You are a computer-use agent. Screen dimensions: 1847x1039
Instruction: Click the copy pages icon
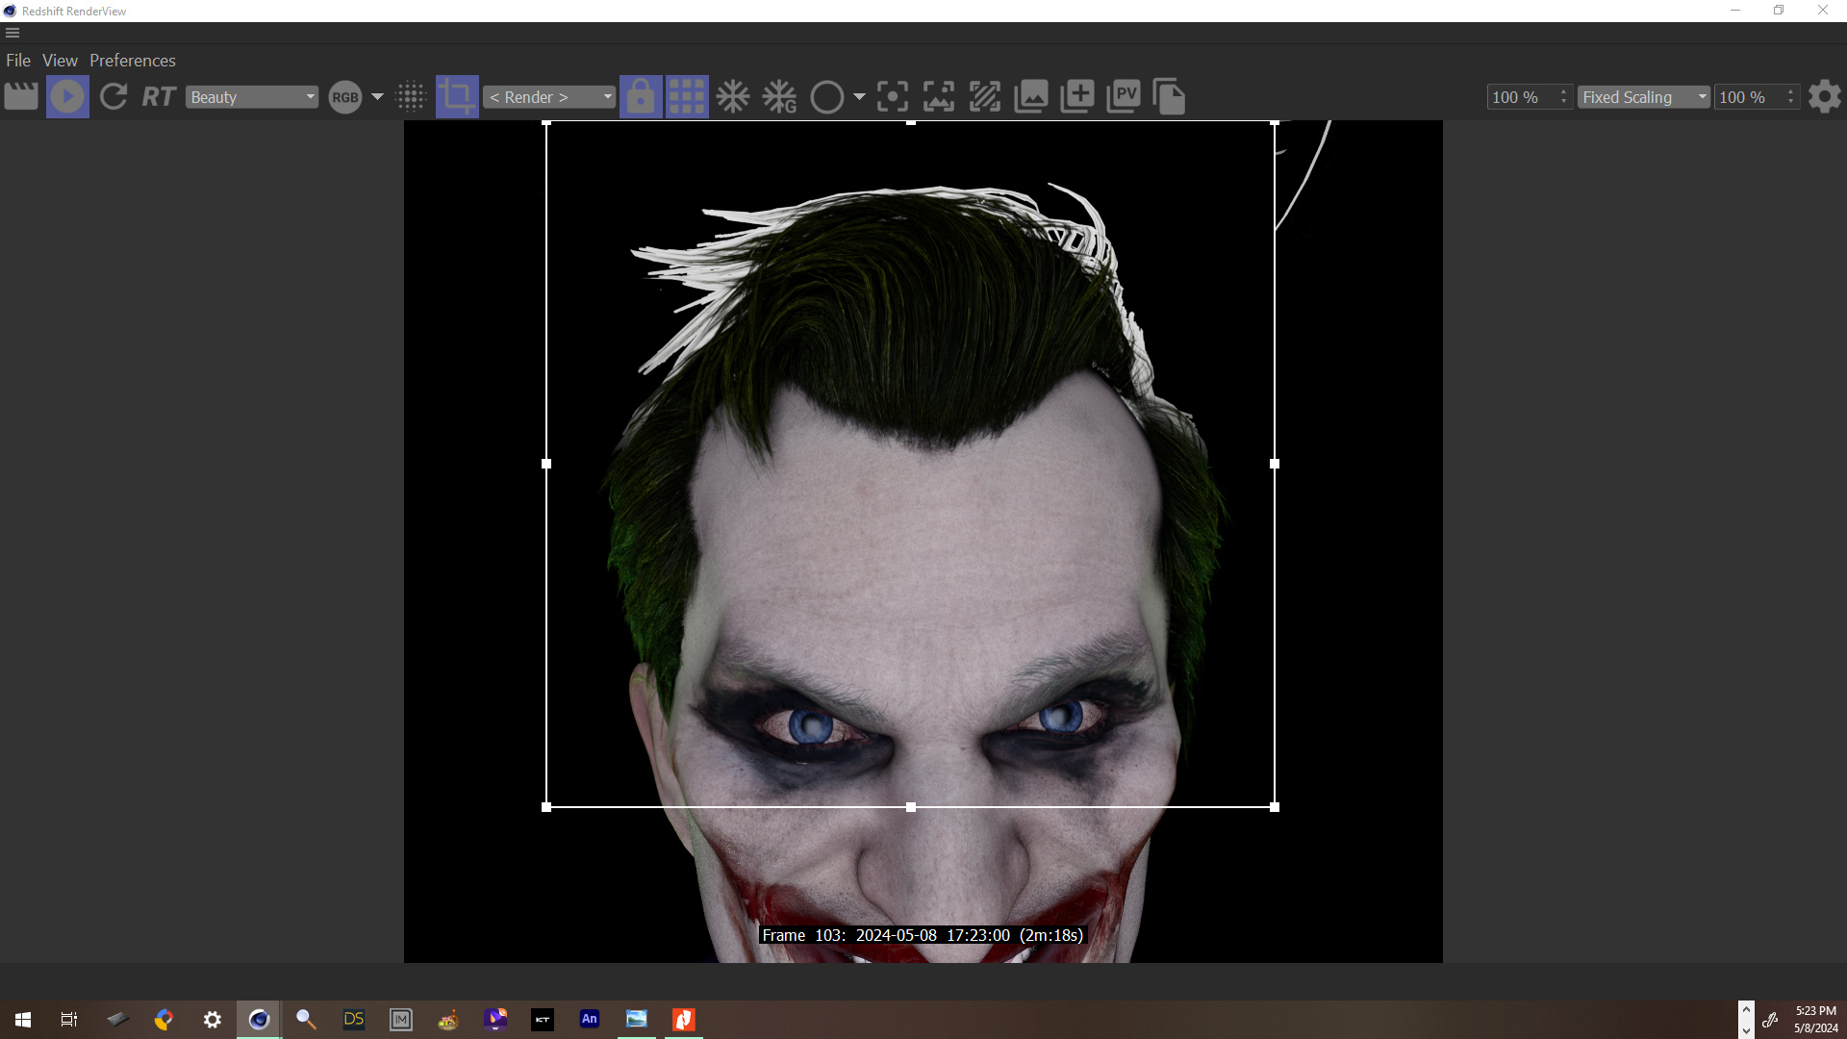pyautogui.click(x=1169, y=97)
